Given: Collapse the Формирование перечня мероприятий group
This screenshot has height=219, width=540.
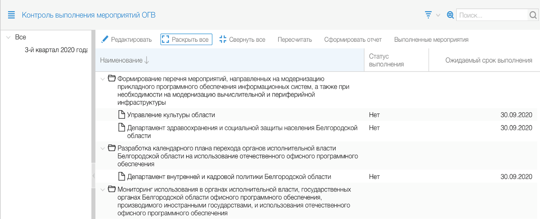Looking at the screenshot, I should (103, 79).
